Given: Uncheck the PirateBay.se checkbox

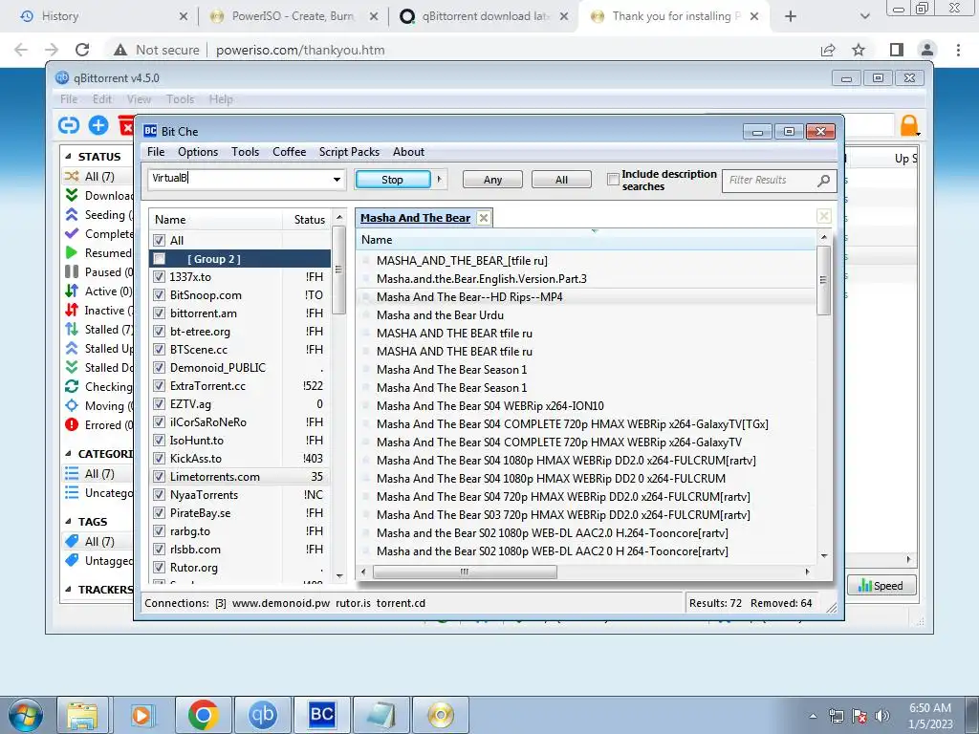Looking at the screenshot, I should 160,512.
